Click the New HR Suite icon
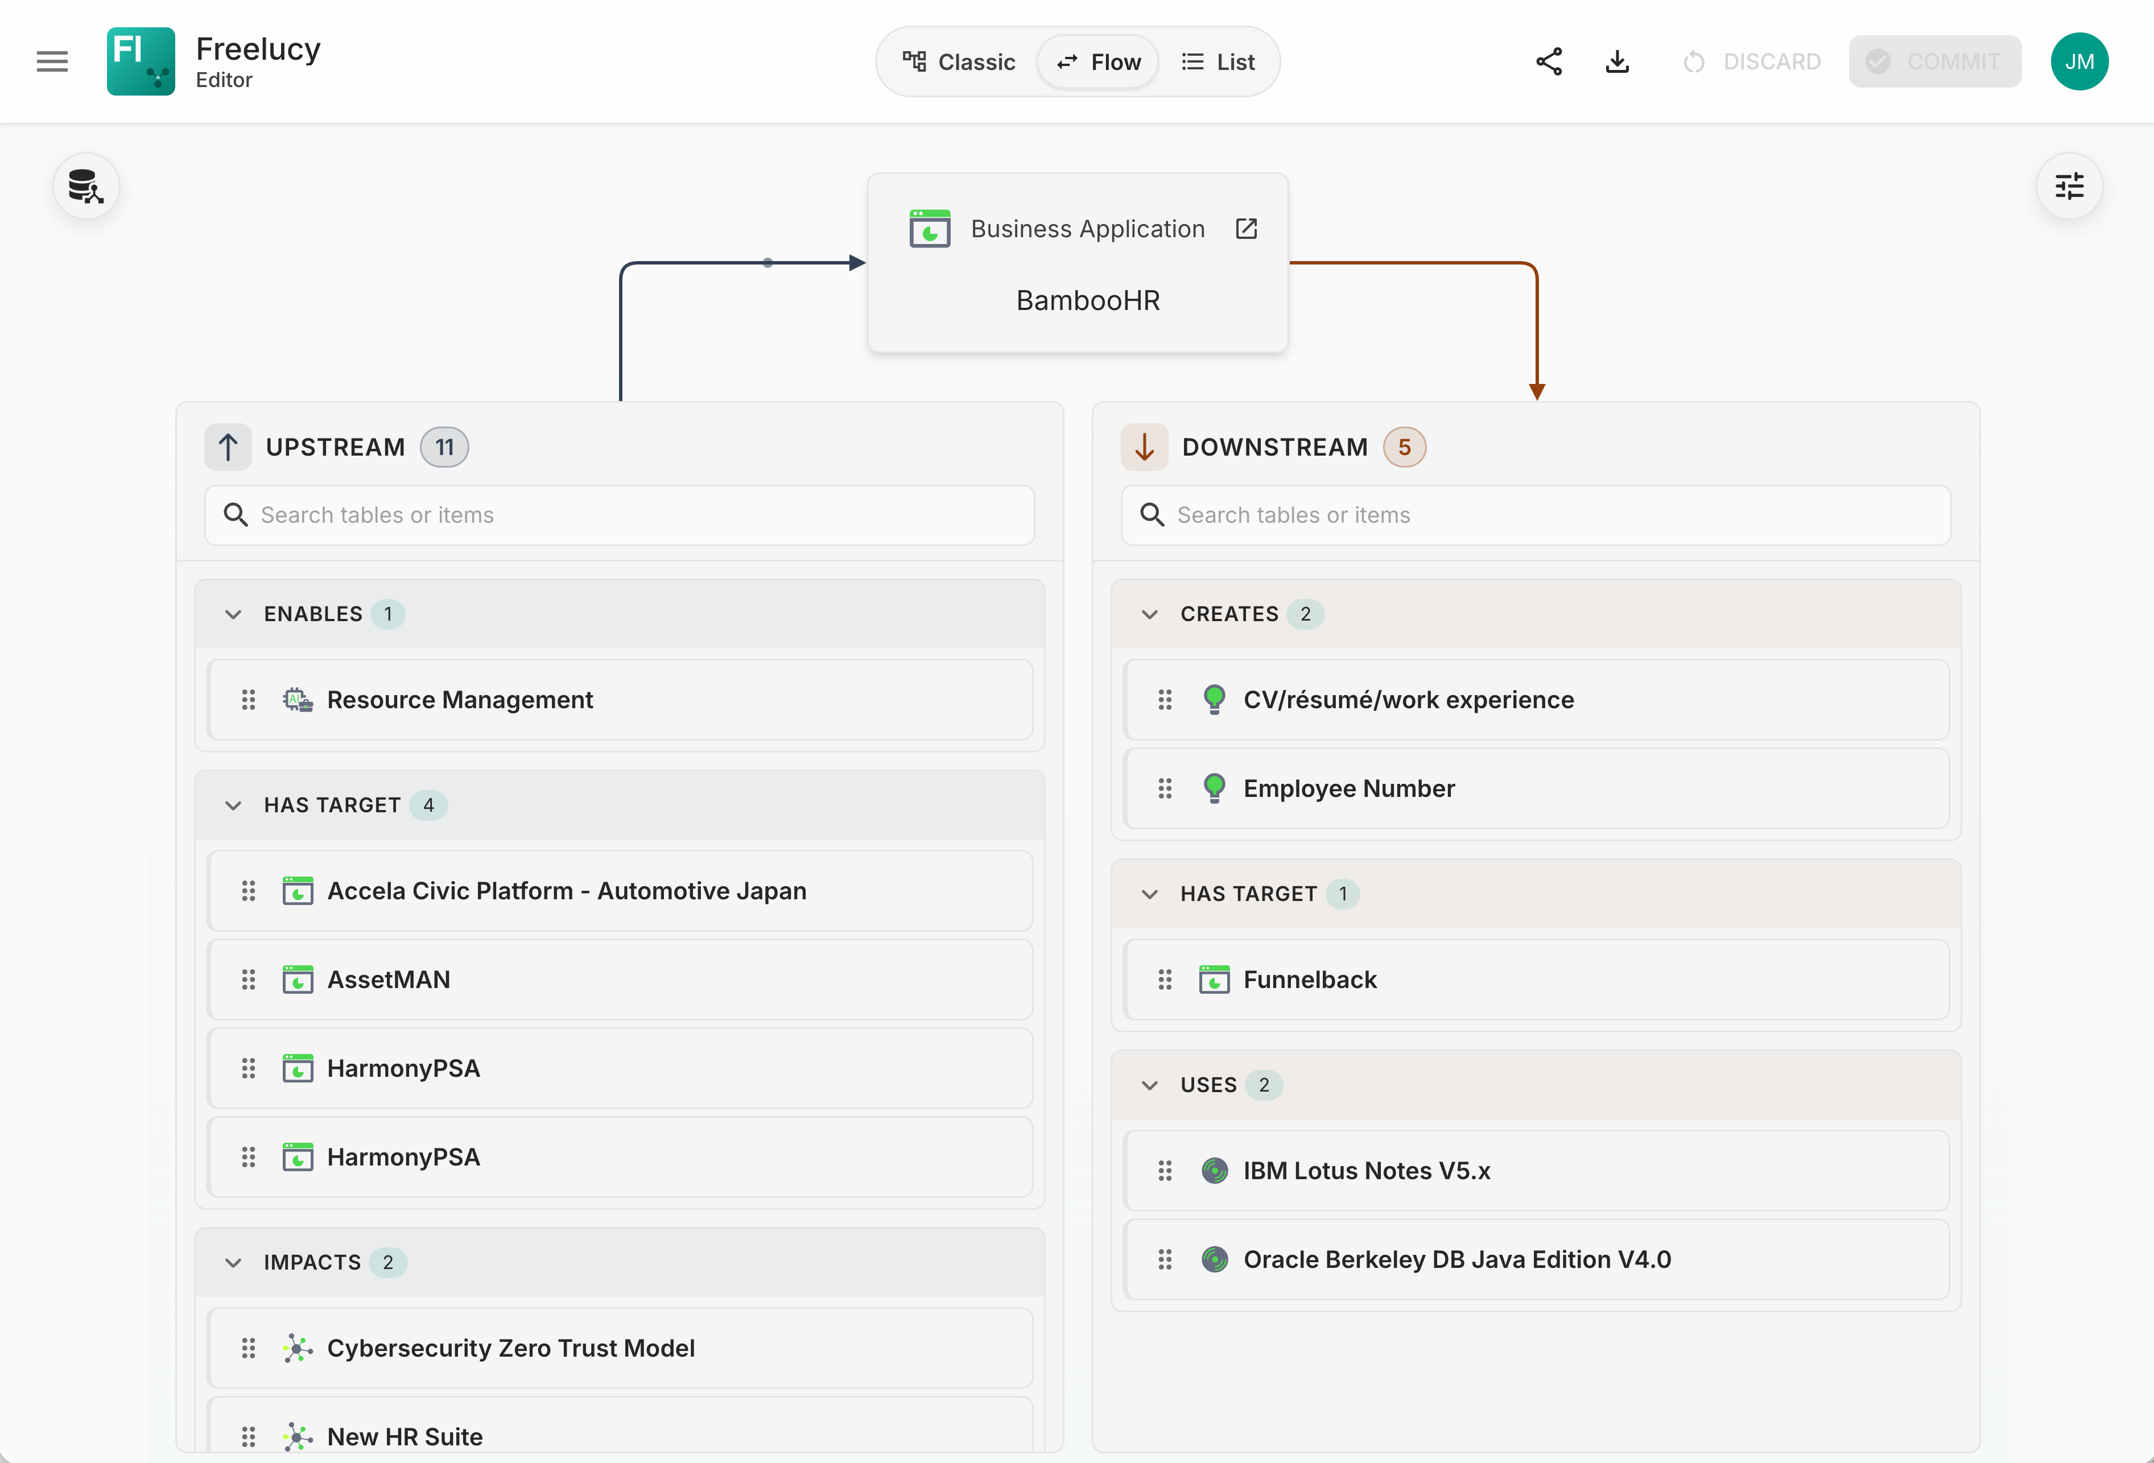Viewport: 2154px width, 1463px height. tap(298, 1437)
